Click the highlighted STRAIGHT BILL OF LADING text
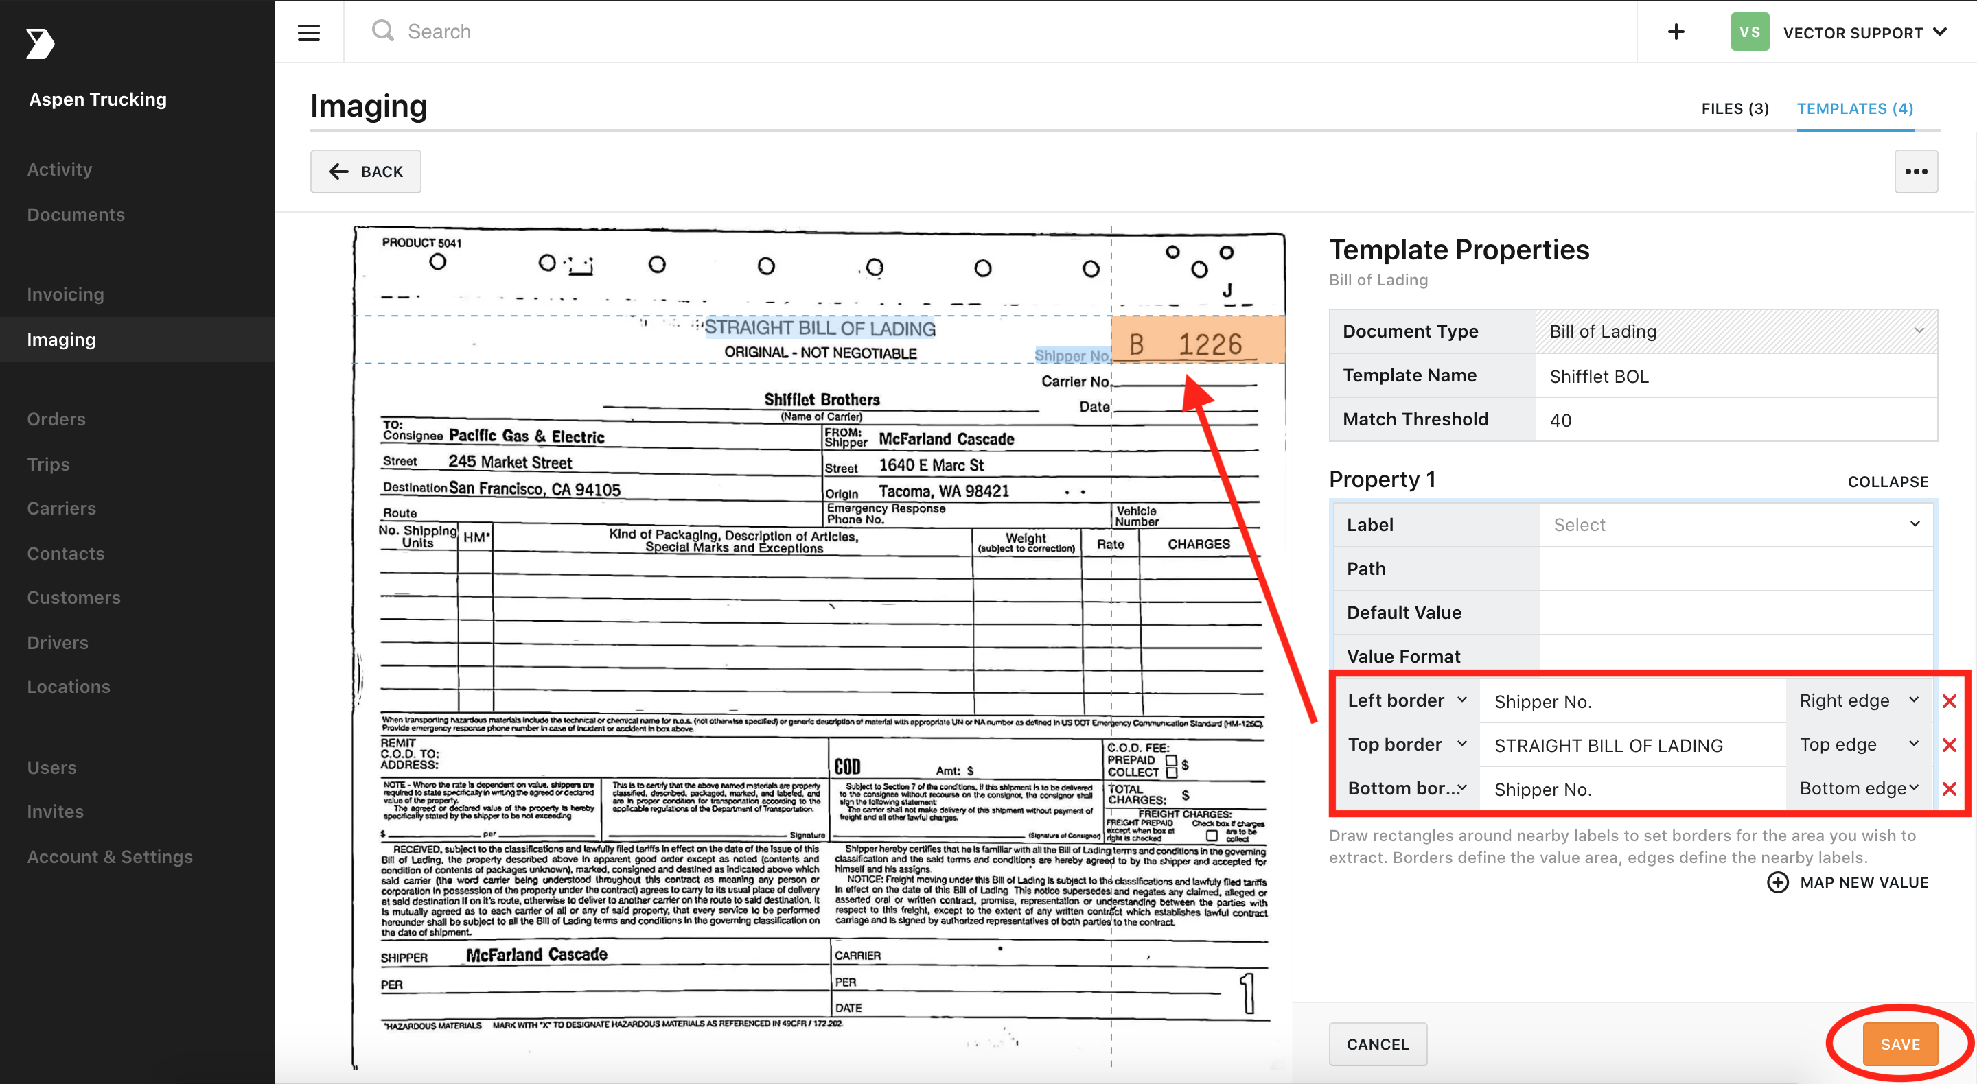Screen dimensions: 1977x1084 pyautogui.click(x=820, y=327)
